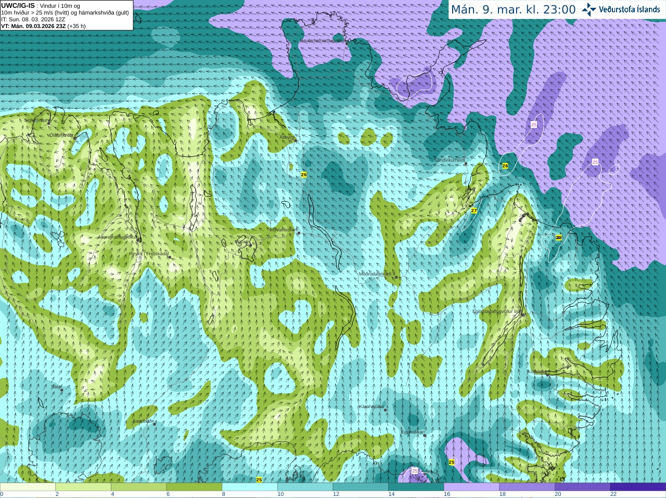This screenshot has height=498, width=666.
Task: Click the 10m hviður > 25 m/s description line
Action: point(65,12)
